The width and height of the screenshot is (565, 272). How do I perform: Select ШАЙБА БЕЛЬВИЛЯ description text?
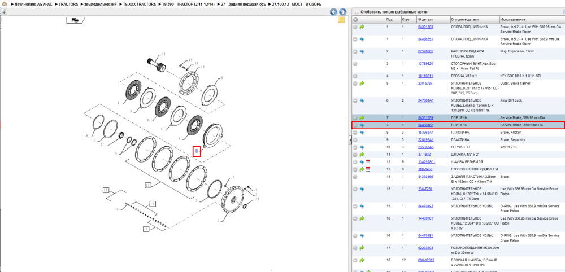point(467,162)
